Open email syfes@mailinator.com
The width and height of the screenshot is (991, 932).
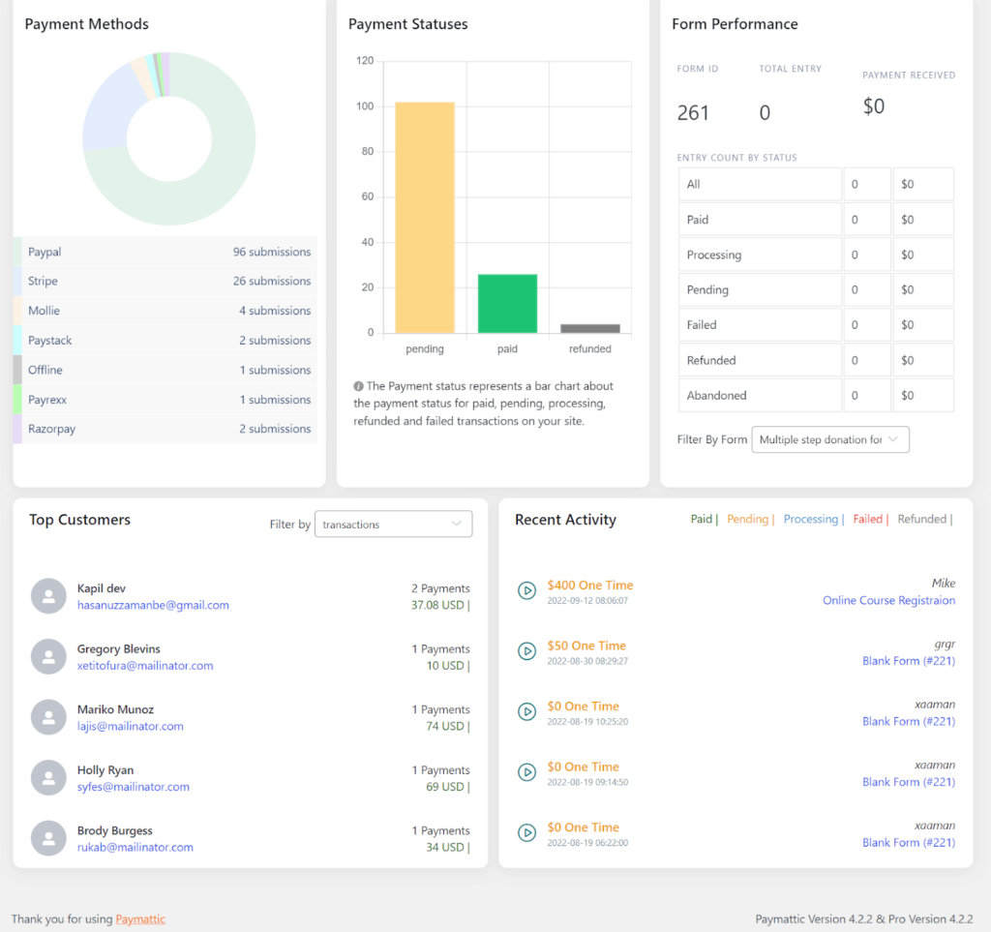pos(134,787)
